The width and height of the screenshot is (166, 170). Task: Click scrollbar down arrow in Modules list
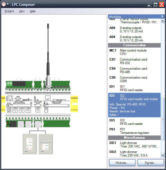coord(163,155)
